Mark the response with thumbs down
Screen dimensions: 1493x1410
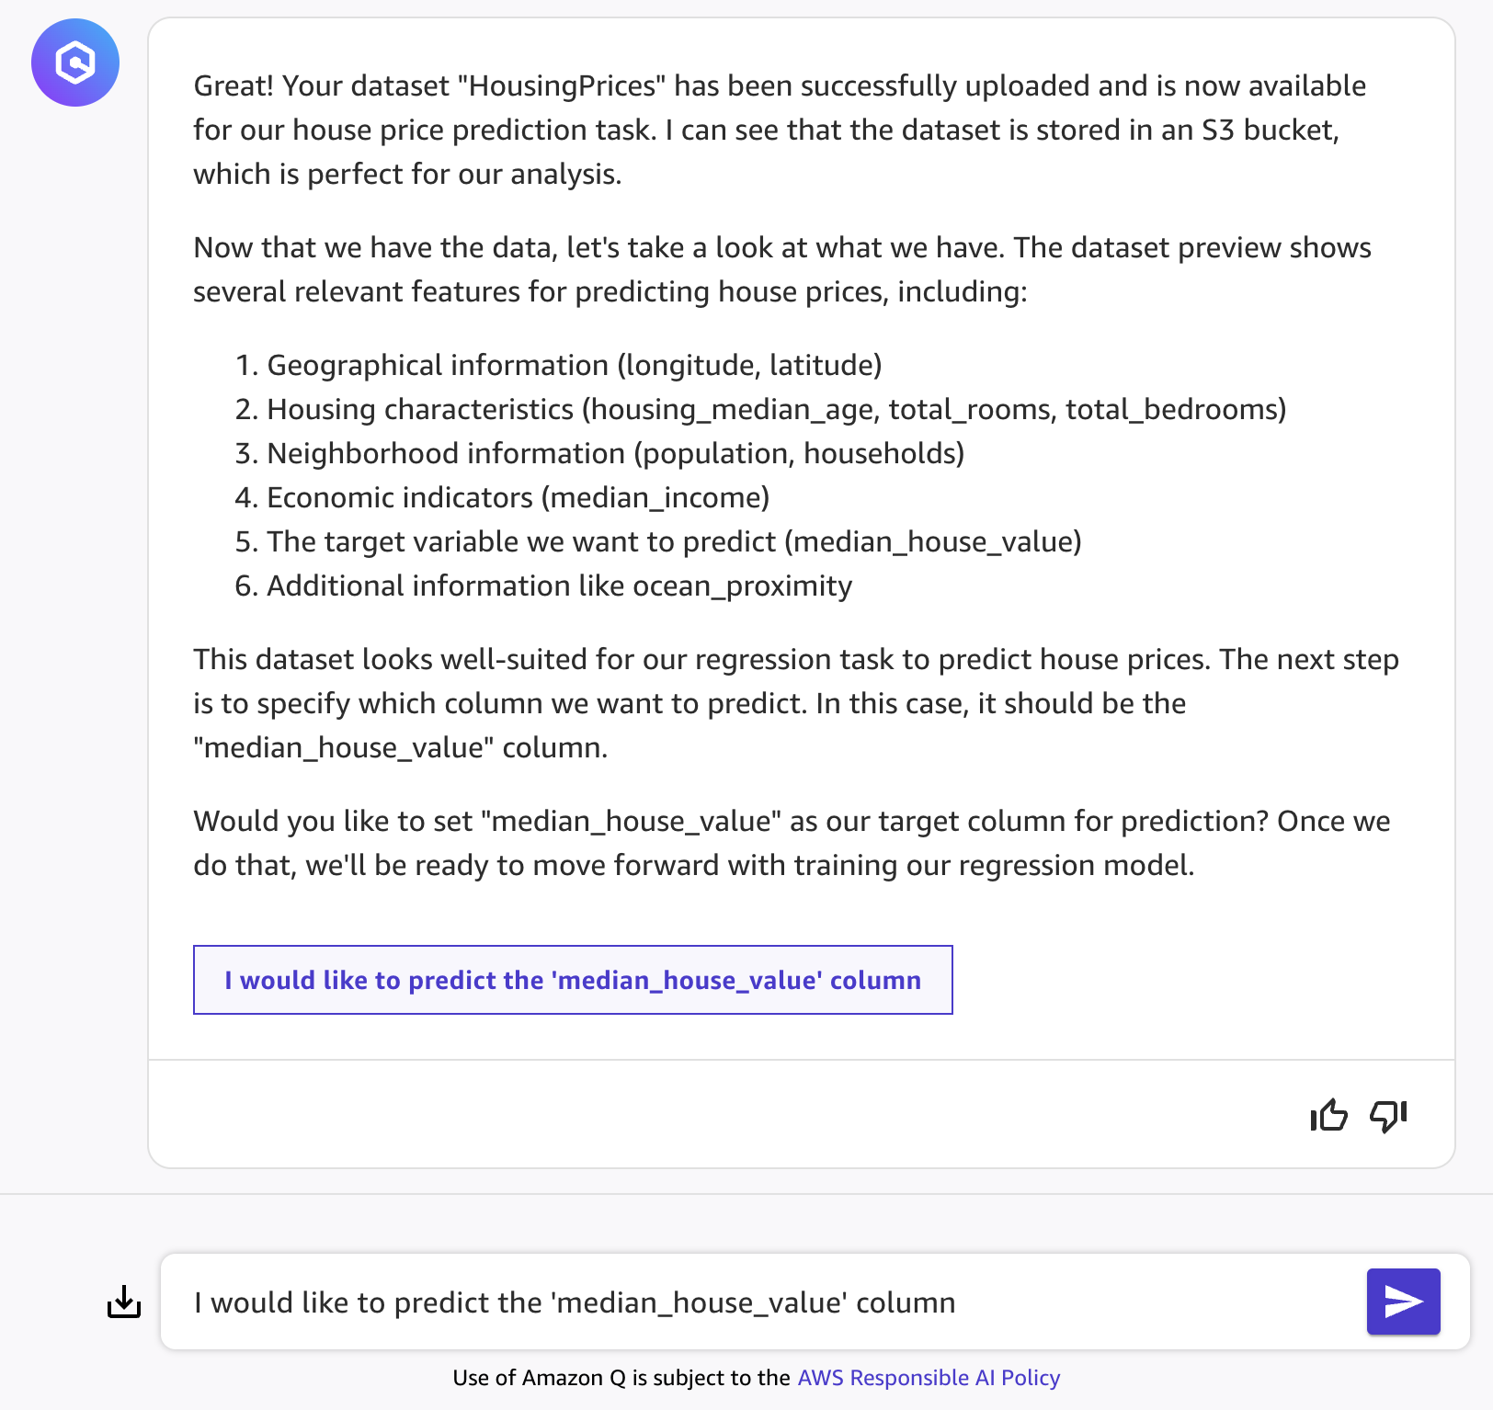[x=1388, y=1116]
